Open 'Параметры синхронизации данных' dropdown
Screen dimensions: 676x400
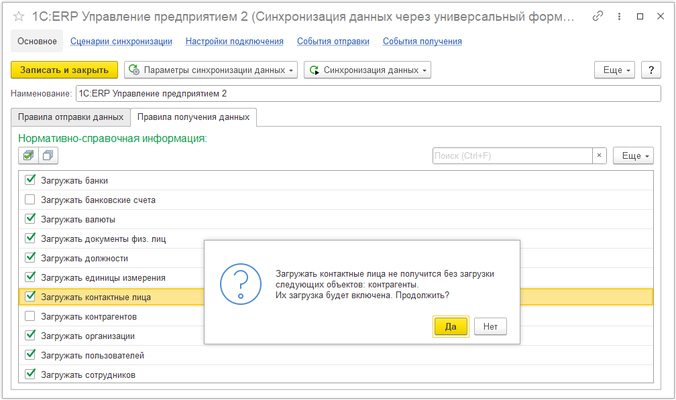click(211, 70)
